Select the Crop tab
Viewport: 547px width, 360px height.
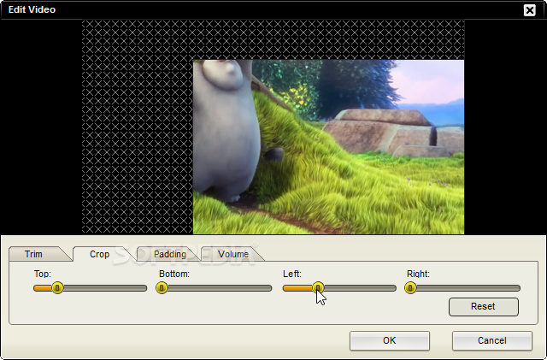point(99,254)
